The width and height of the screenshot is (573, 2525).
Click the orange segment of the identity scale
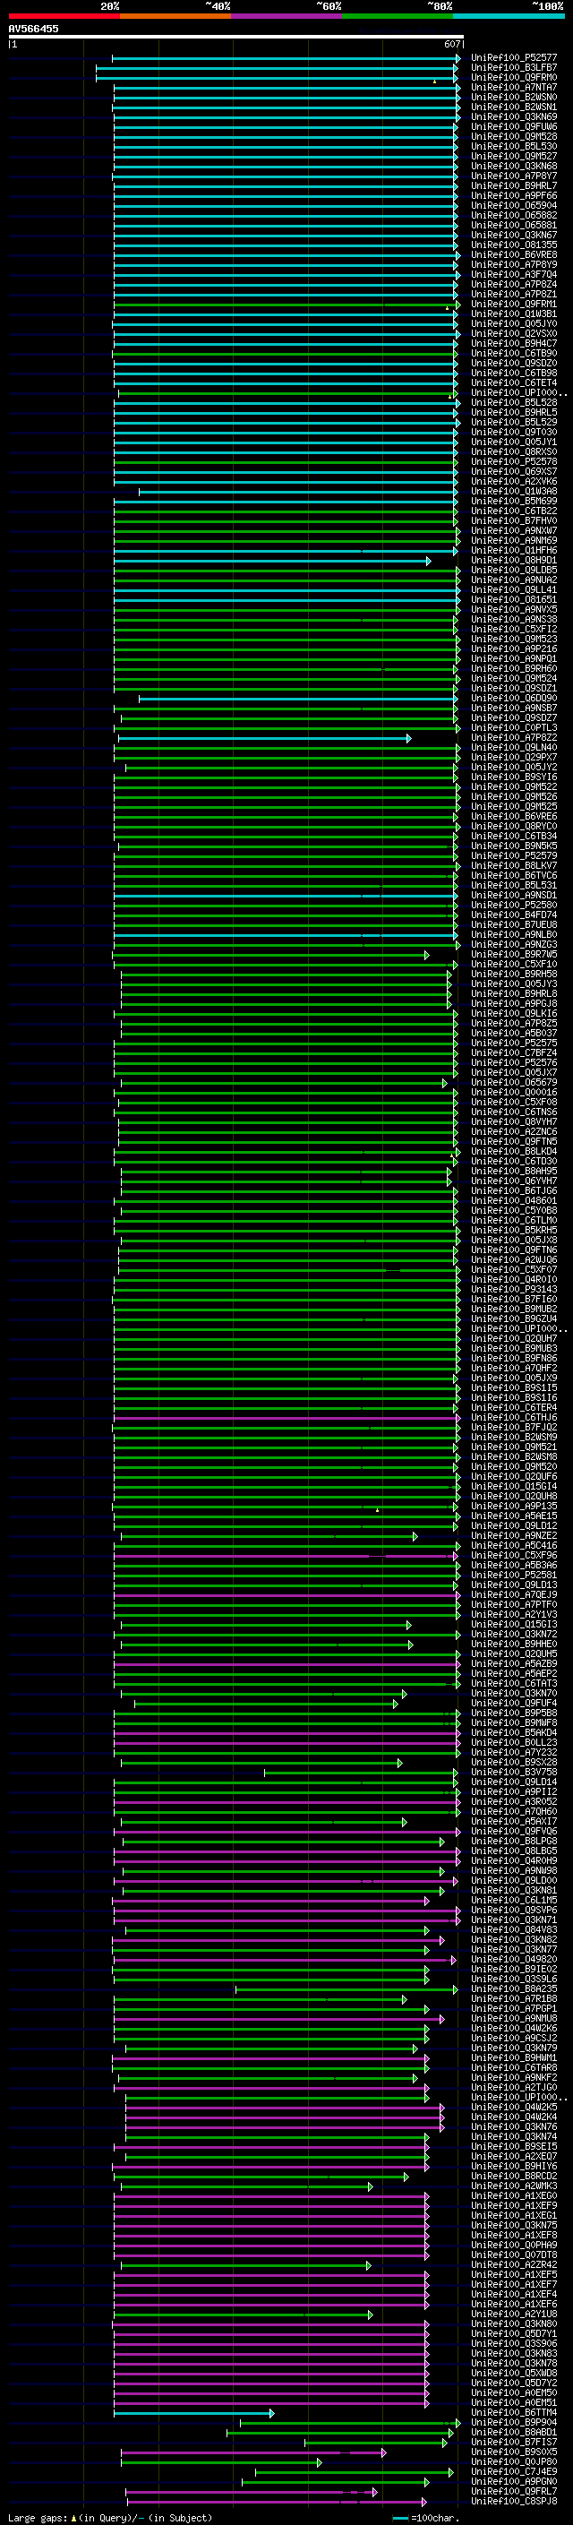click(x=175, y=16)
